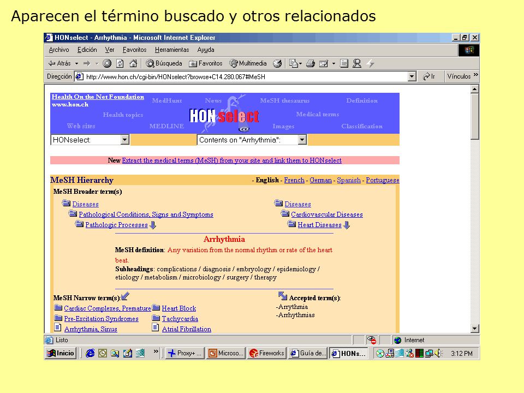Click the folder icon beside Tachycardia
Image resolution: width=524 pixels, height=393 pixels.
pyautogui.click(x=156, y=318)
